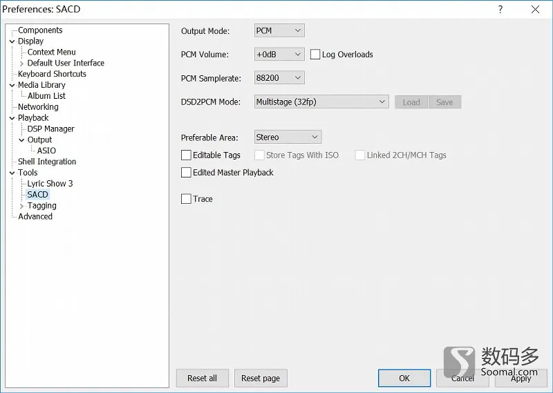Image resolution: width=553 pixels, height=393 pixels.
Task: Open the Advanced preferences page
Action: [x=35, y=216]
